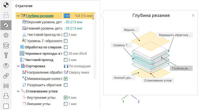Viewport: 199px width, 110px height.
Task: Open the gear settings tab in sidebar
Action: (6, 35)
